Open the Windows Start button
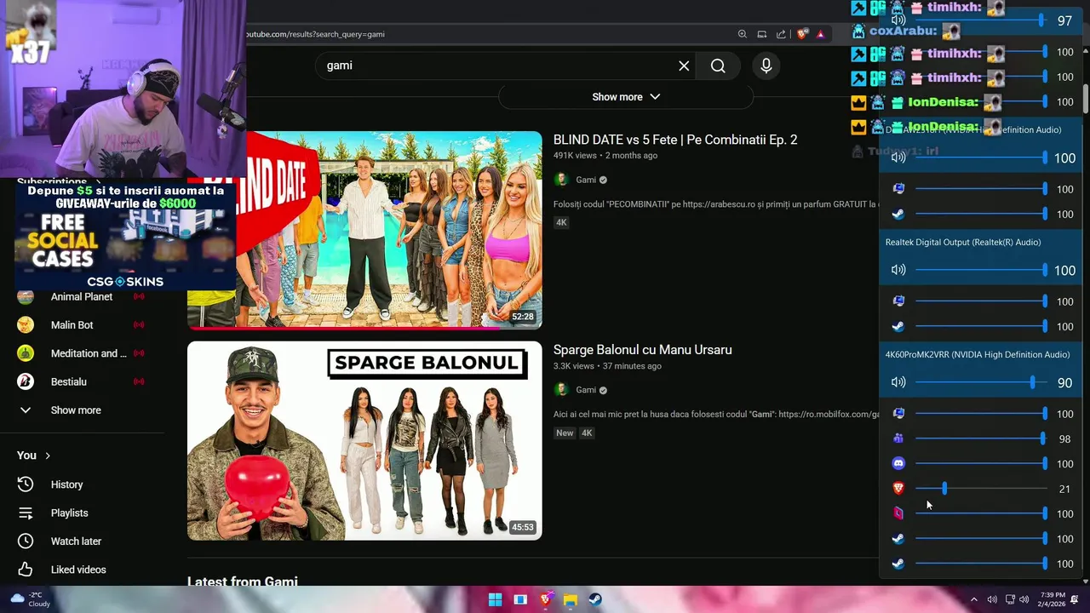The height and width of the screenshot is (613, 1090). [495, 599]
